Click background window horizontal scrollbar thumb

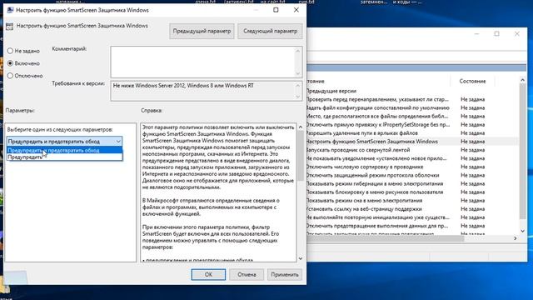point(385,238)
